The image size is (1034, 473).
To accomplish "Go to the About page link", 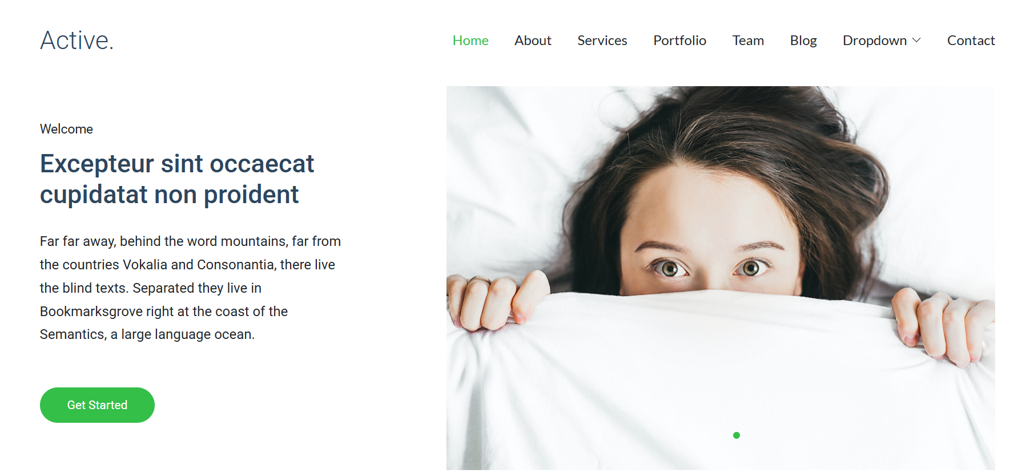I will 533,41.
